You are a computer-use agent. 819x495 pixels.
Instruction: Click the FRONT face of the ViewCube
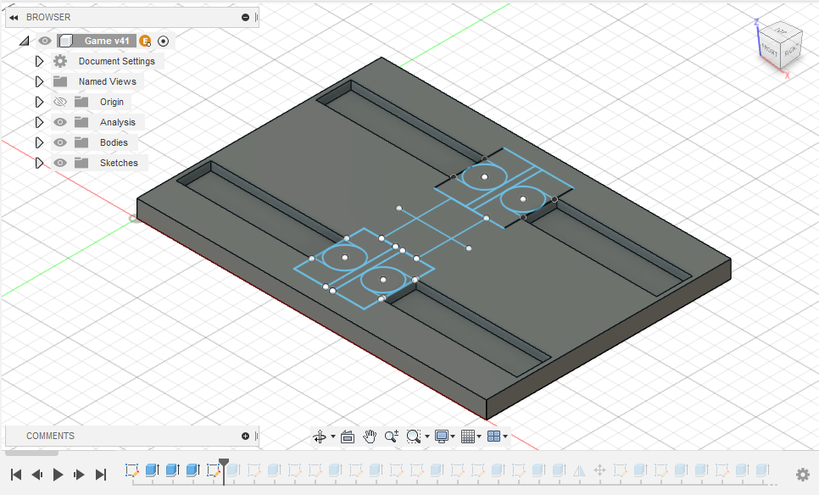tap(770, 51)
